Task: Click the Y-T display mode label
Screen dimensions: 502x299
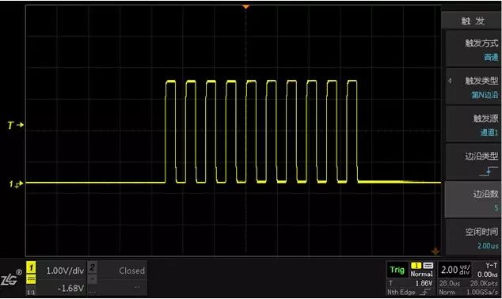Action: [492, 266]
